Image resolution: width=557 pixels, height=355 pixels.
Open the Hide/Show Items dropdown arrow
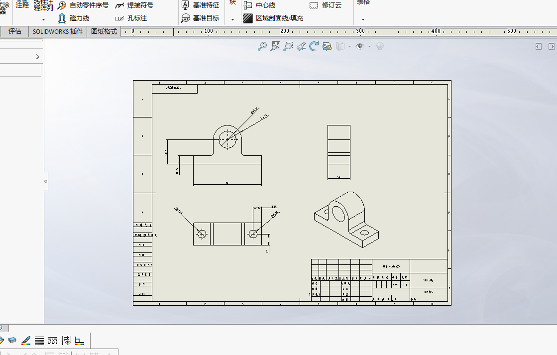pos(369,46)
